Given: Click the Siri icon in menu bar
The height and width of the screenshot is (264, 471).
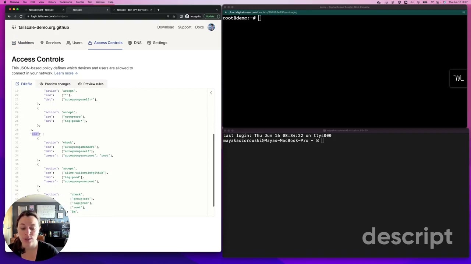Looking at the screenshot, I should click(445, 2).
